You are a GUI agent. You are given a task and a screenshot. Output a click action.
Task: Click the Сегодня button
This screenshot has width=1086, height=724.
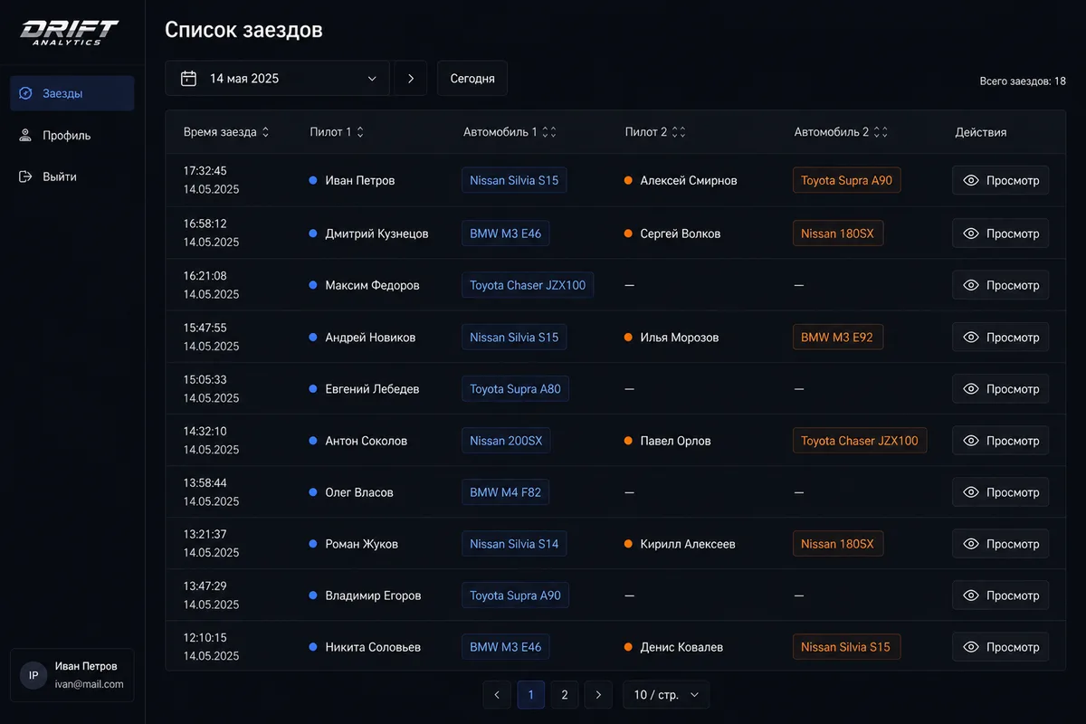point(472,79)
